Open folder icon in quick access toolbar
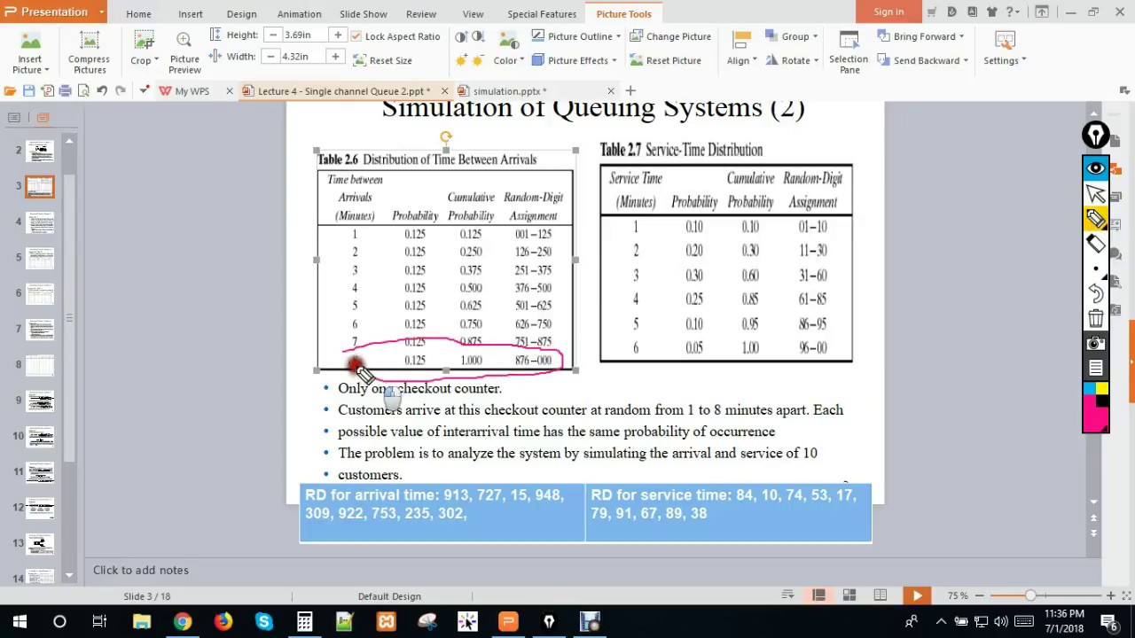 point(10,90)
